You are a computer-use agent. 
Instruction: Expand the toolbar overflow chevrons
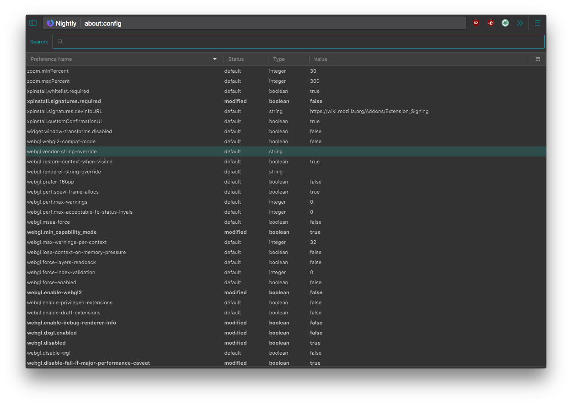tap(520, 23)
